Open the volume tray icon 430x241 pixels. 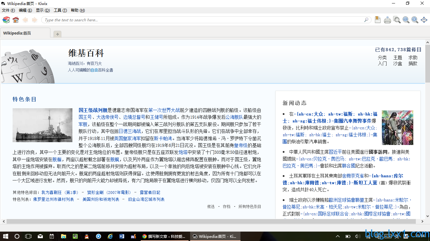pyautogui.click(x=358, y=236)
